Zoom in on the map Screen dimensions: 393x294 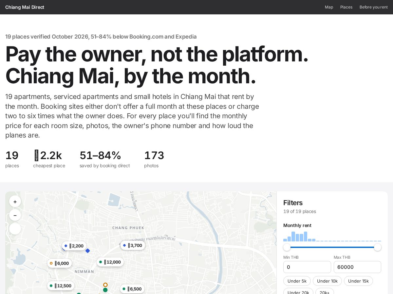[15, 202]
